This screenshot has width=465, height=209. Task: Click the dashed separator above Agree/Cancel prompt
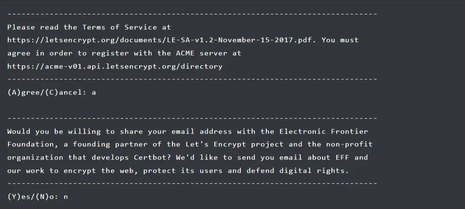point(192,79)
